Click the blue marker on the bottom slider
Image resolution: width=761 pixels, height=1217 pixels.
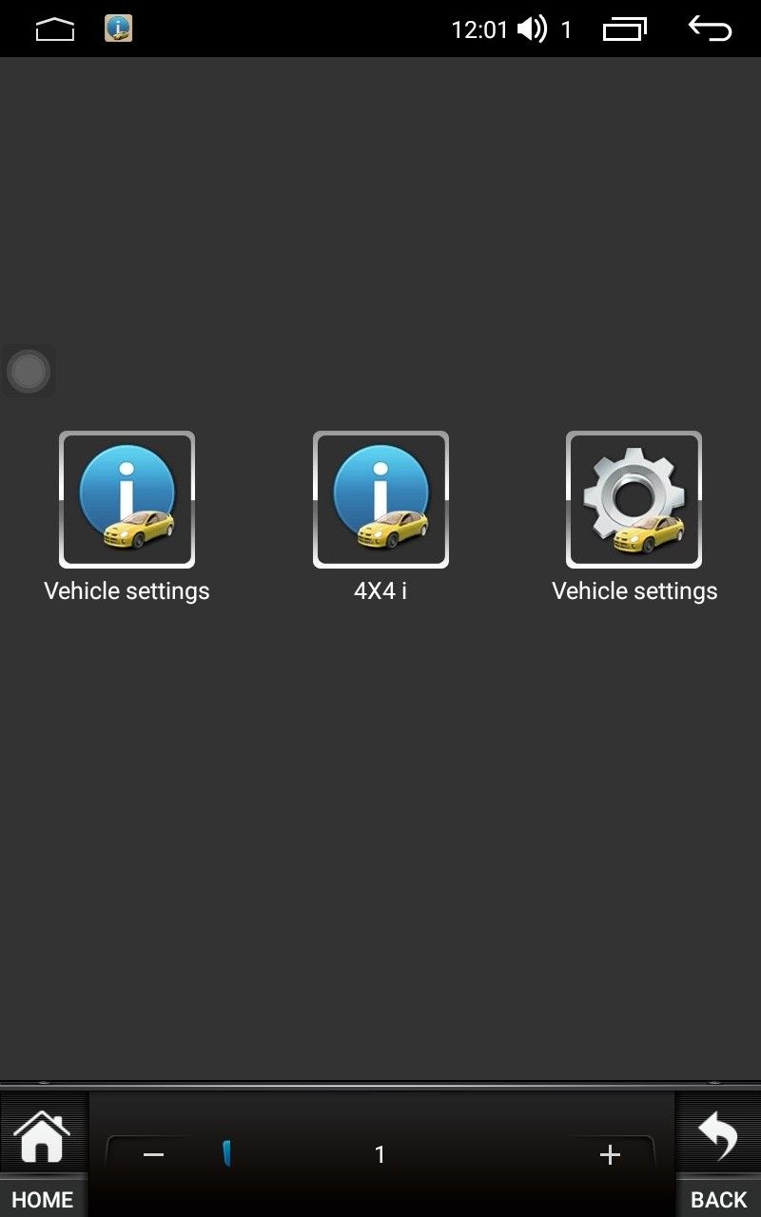[x=227, y=1153]
